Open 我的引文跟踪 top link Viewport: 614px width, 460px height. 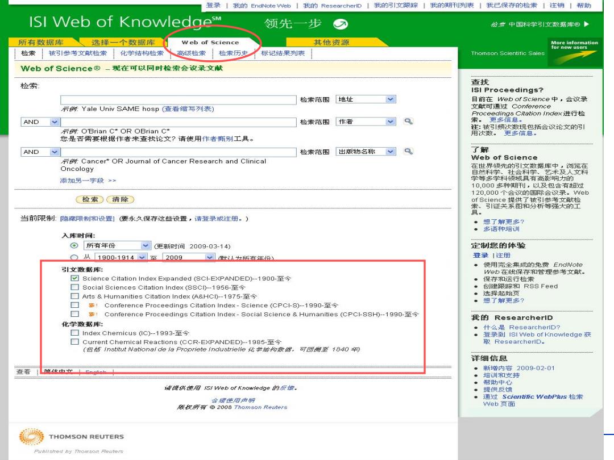click(x=396, y=6)
